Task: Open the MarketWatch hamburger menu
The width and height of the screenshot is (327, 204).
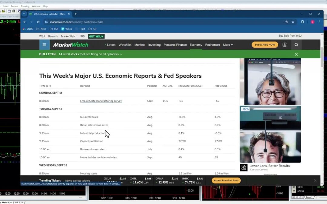Action: point(45,45)
